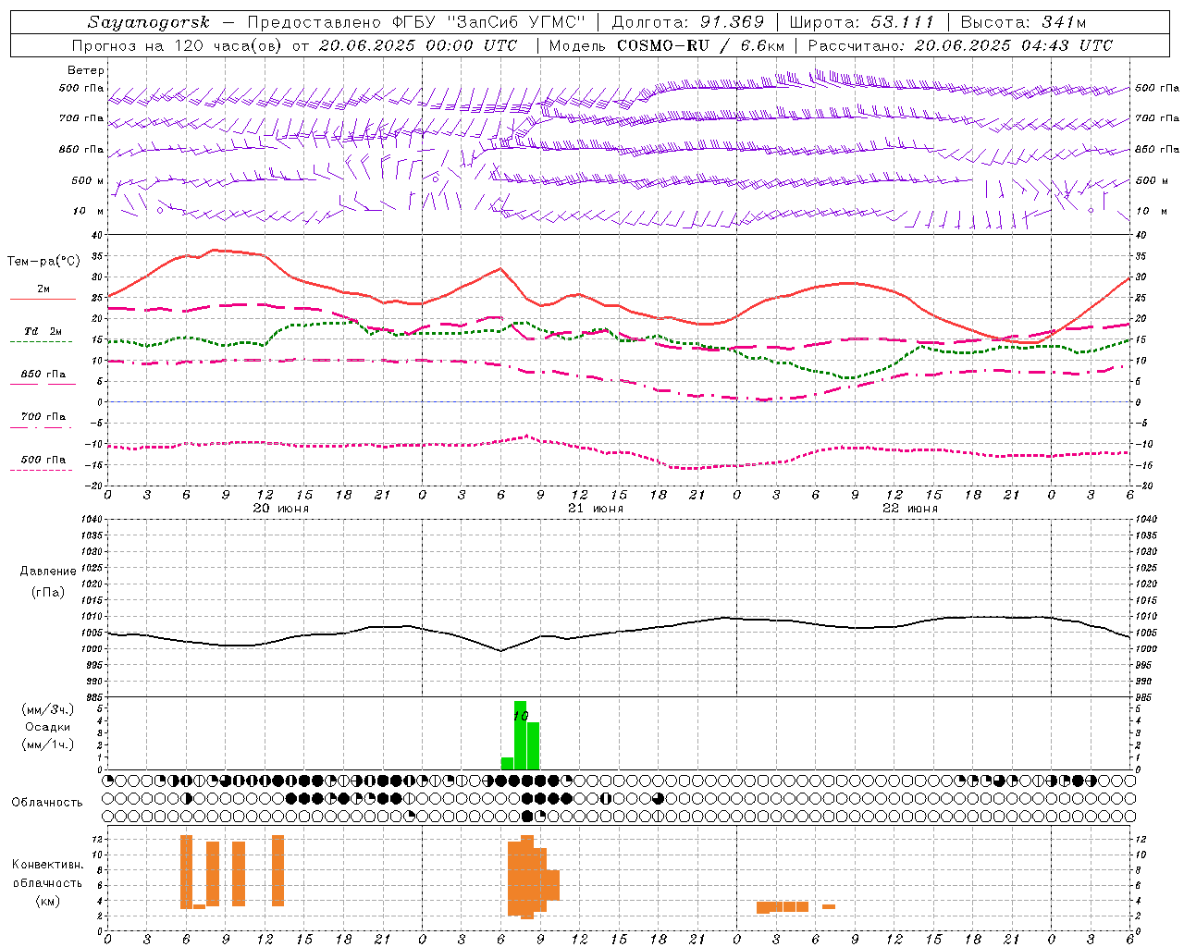
Task: Click the 700 гПа dash-dot legend label
Action: click(43, 417)
